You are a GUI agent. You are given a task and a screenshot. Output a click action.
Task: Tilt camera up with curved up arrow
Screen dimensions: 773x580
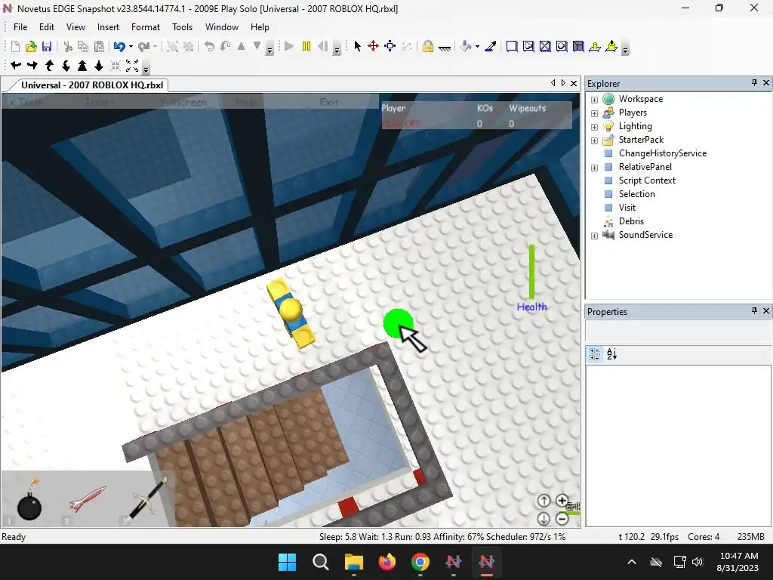click(x=49, y=65)
